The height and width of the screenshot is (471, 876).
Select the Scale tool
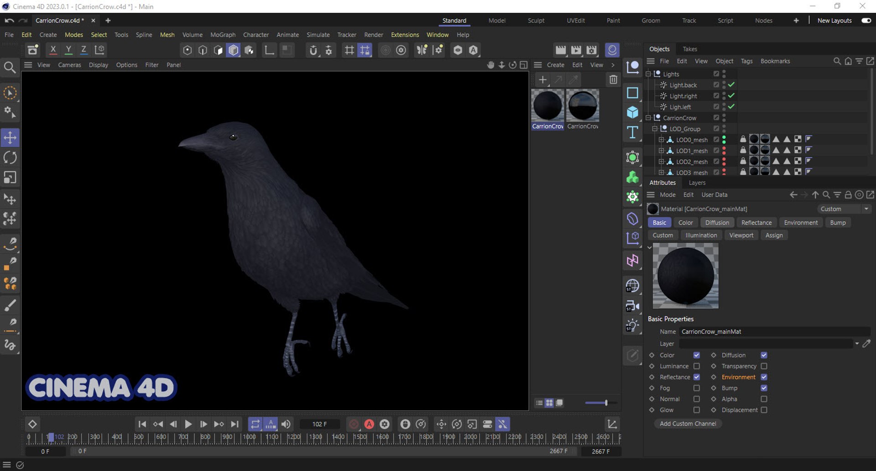(10, 178)
